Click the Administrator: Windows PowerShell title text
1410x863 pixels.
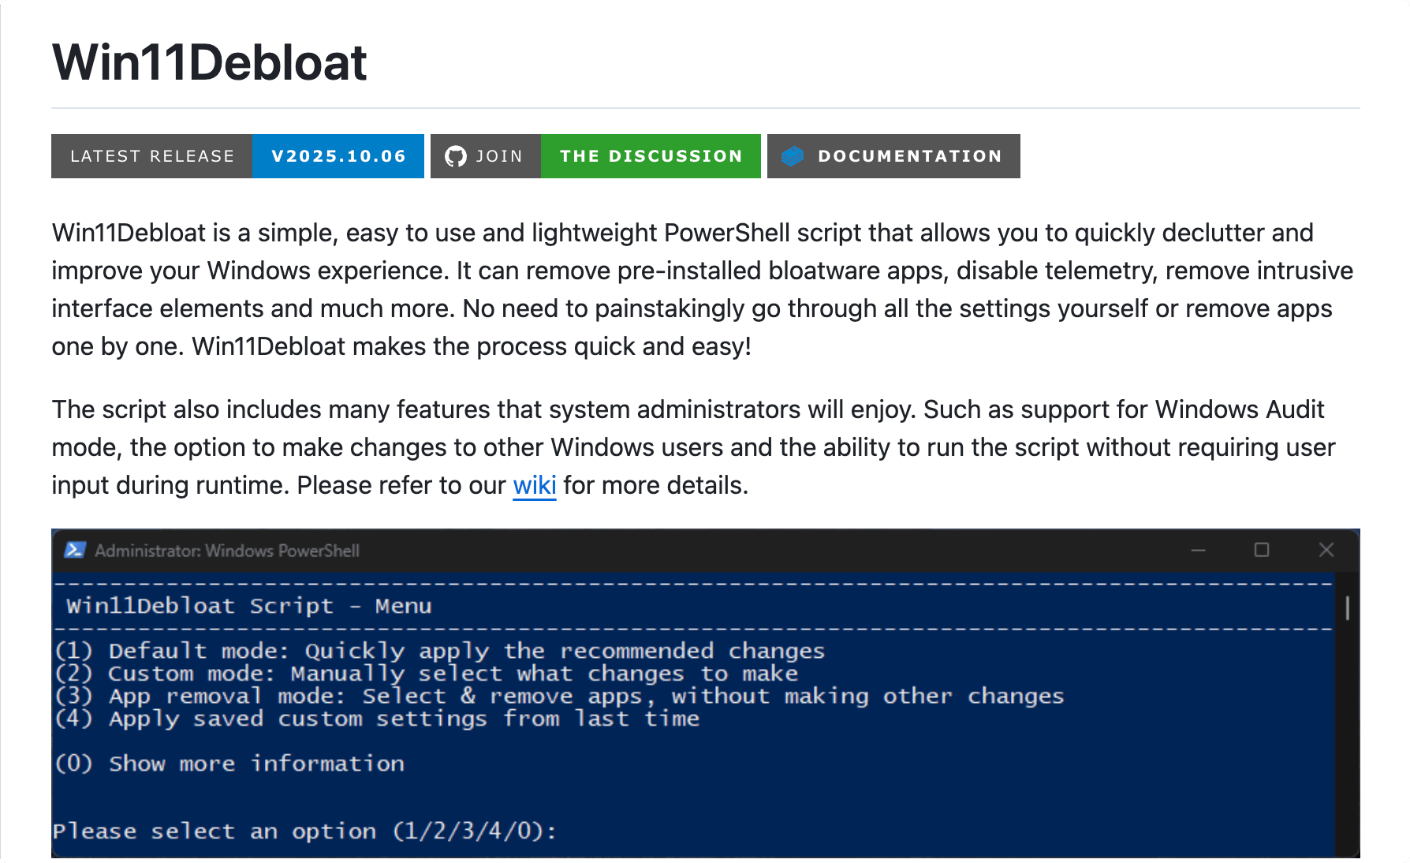click(x=228, y=551)
